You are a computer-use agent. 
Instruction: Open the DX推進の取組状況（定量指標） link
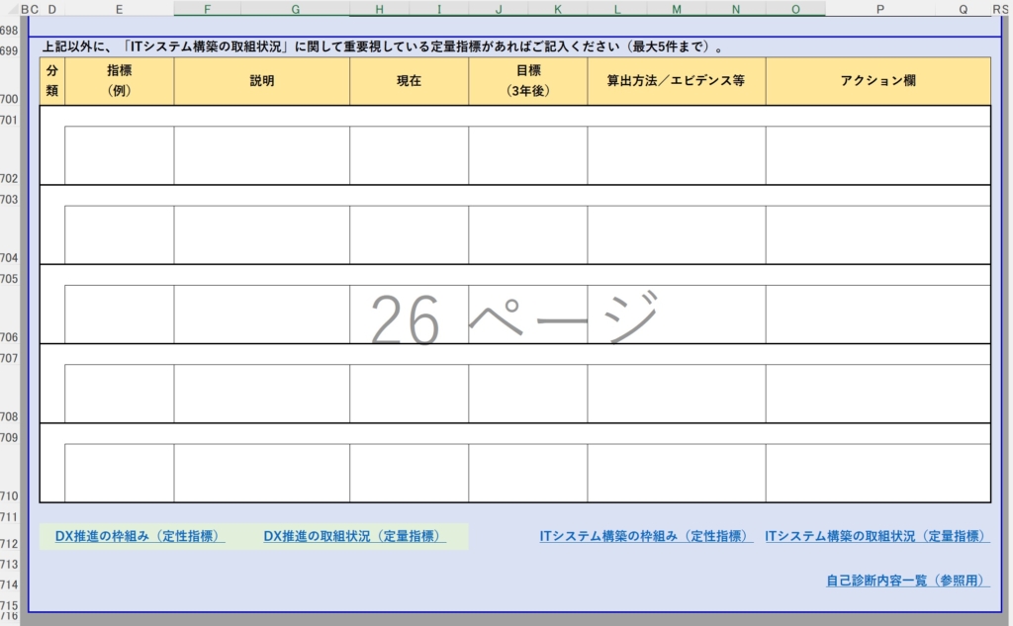pyautogui.click(x=354, y=536)
